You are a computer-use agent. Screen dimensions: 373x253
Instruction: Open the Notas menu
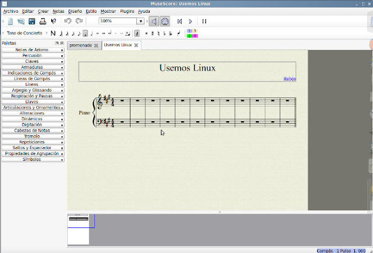point(58,11)
